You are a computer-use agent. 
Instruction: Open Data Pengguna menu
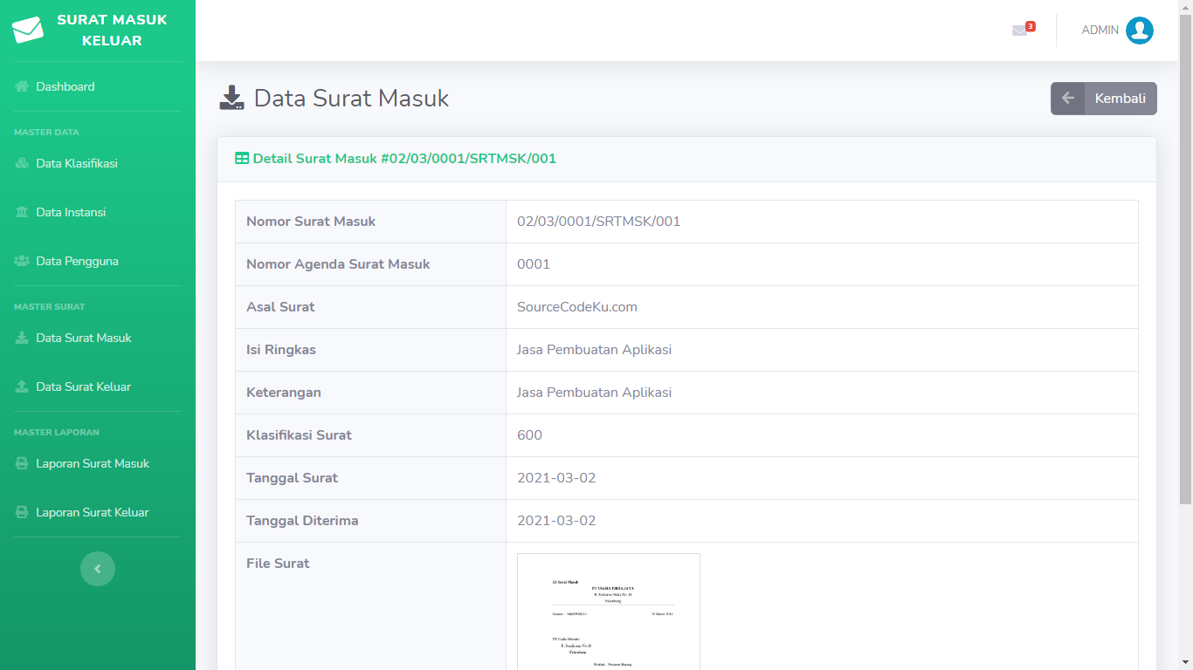98,261
